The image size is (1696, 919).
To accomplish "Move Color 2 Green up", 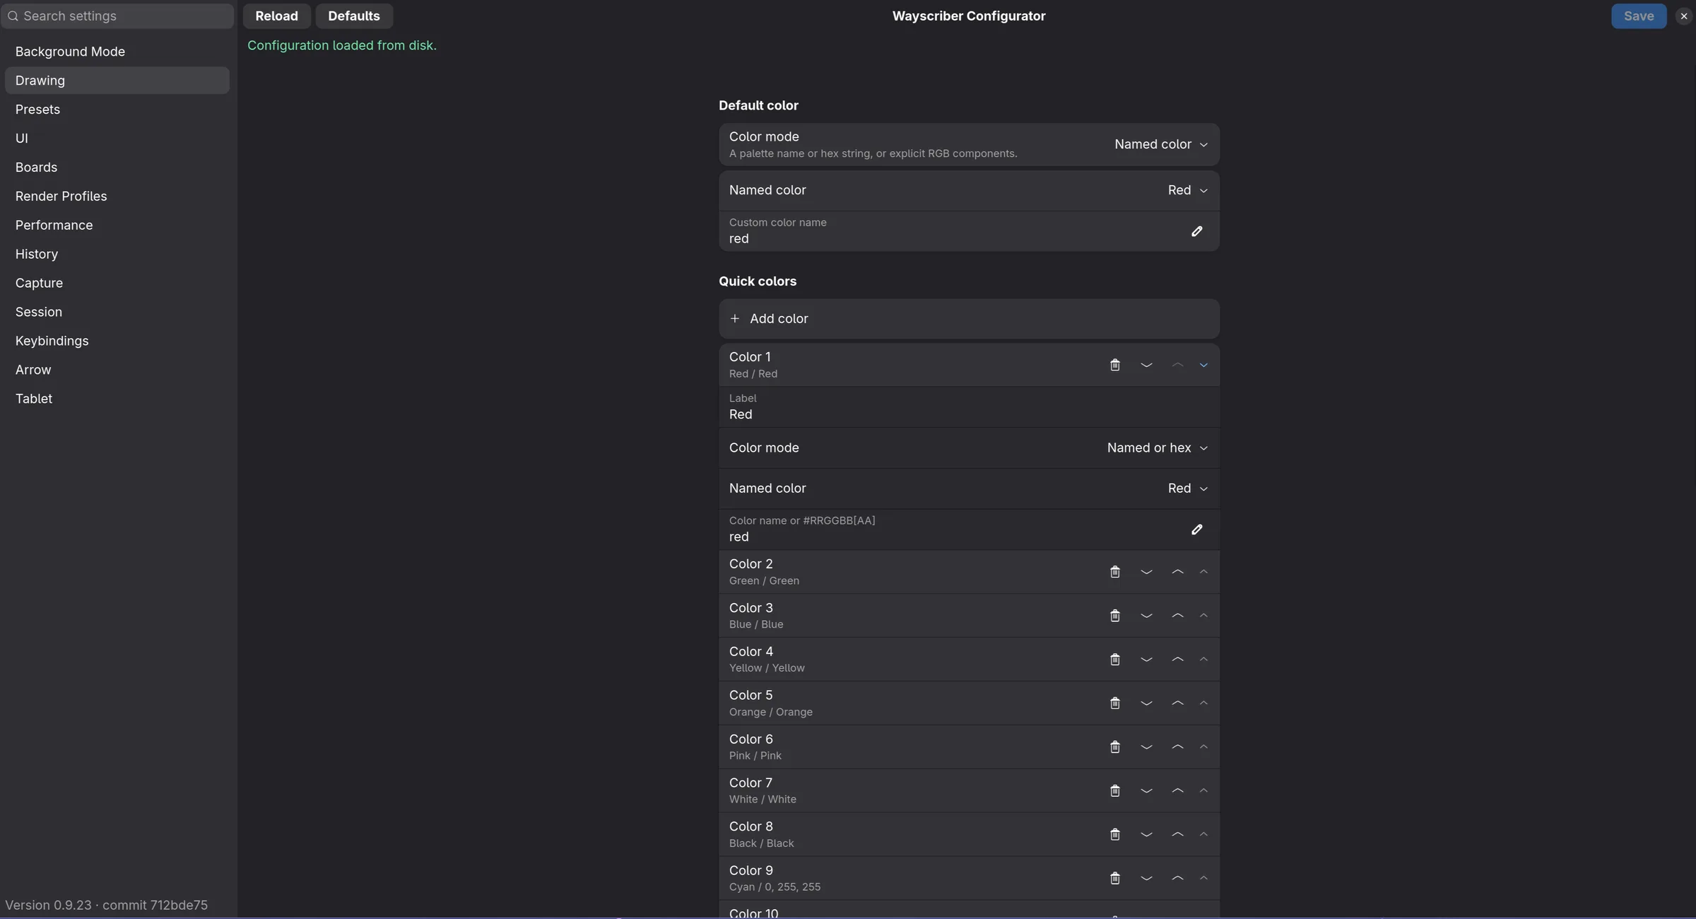I will [1177, 572].
